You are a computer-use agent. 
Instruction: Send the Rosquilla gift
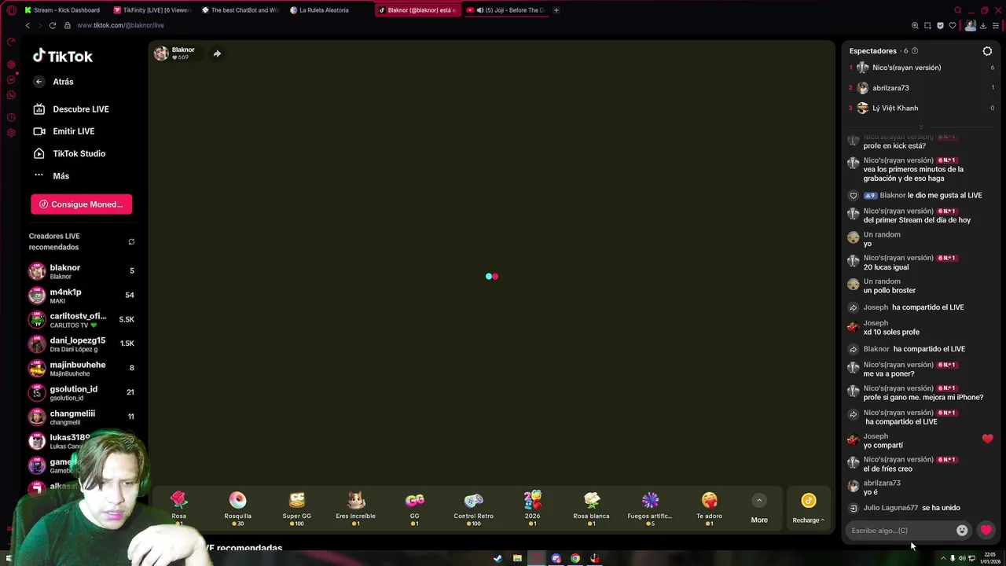click(237, 509)
